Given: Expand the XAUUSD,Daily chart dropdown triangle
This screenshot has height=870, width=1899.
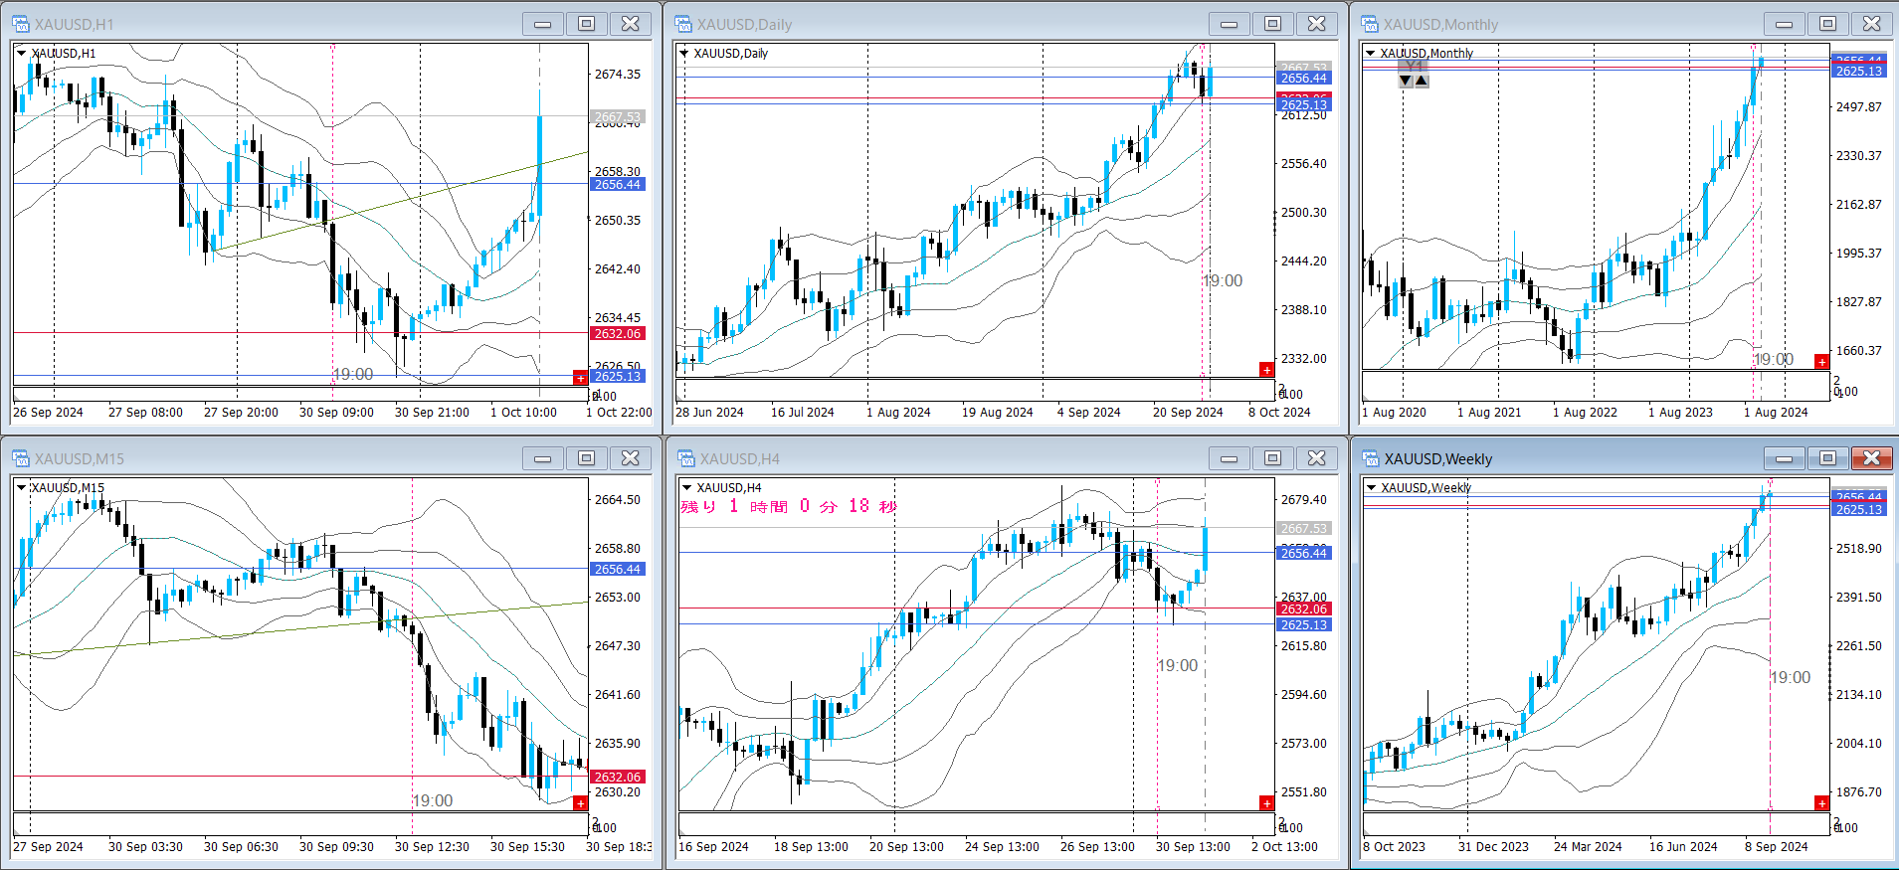Looking at the screenshot, I should pyautogui.click(x=684, y=54).
